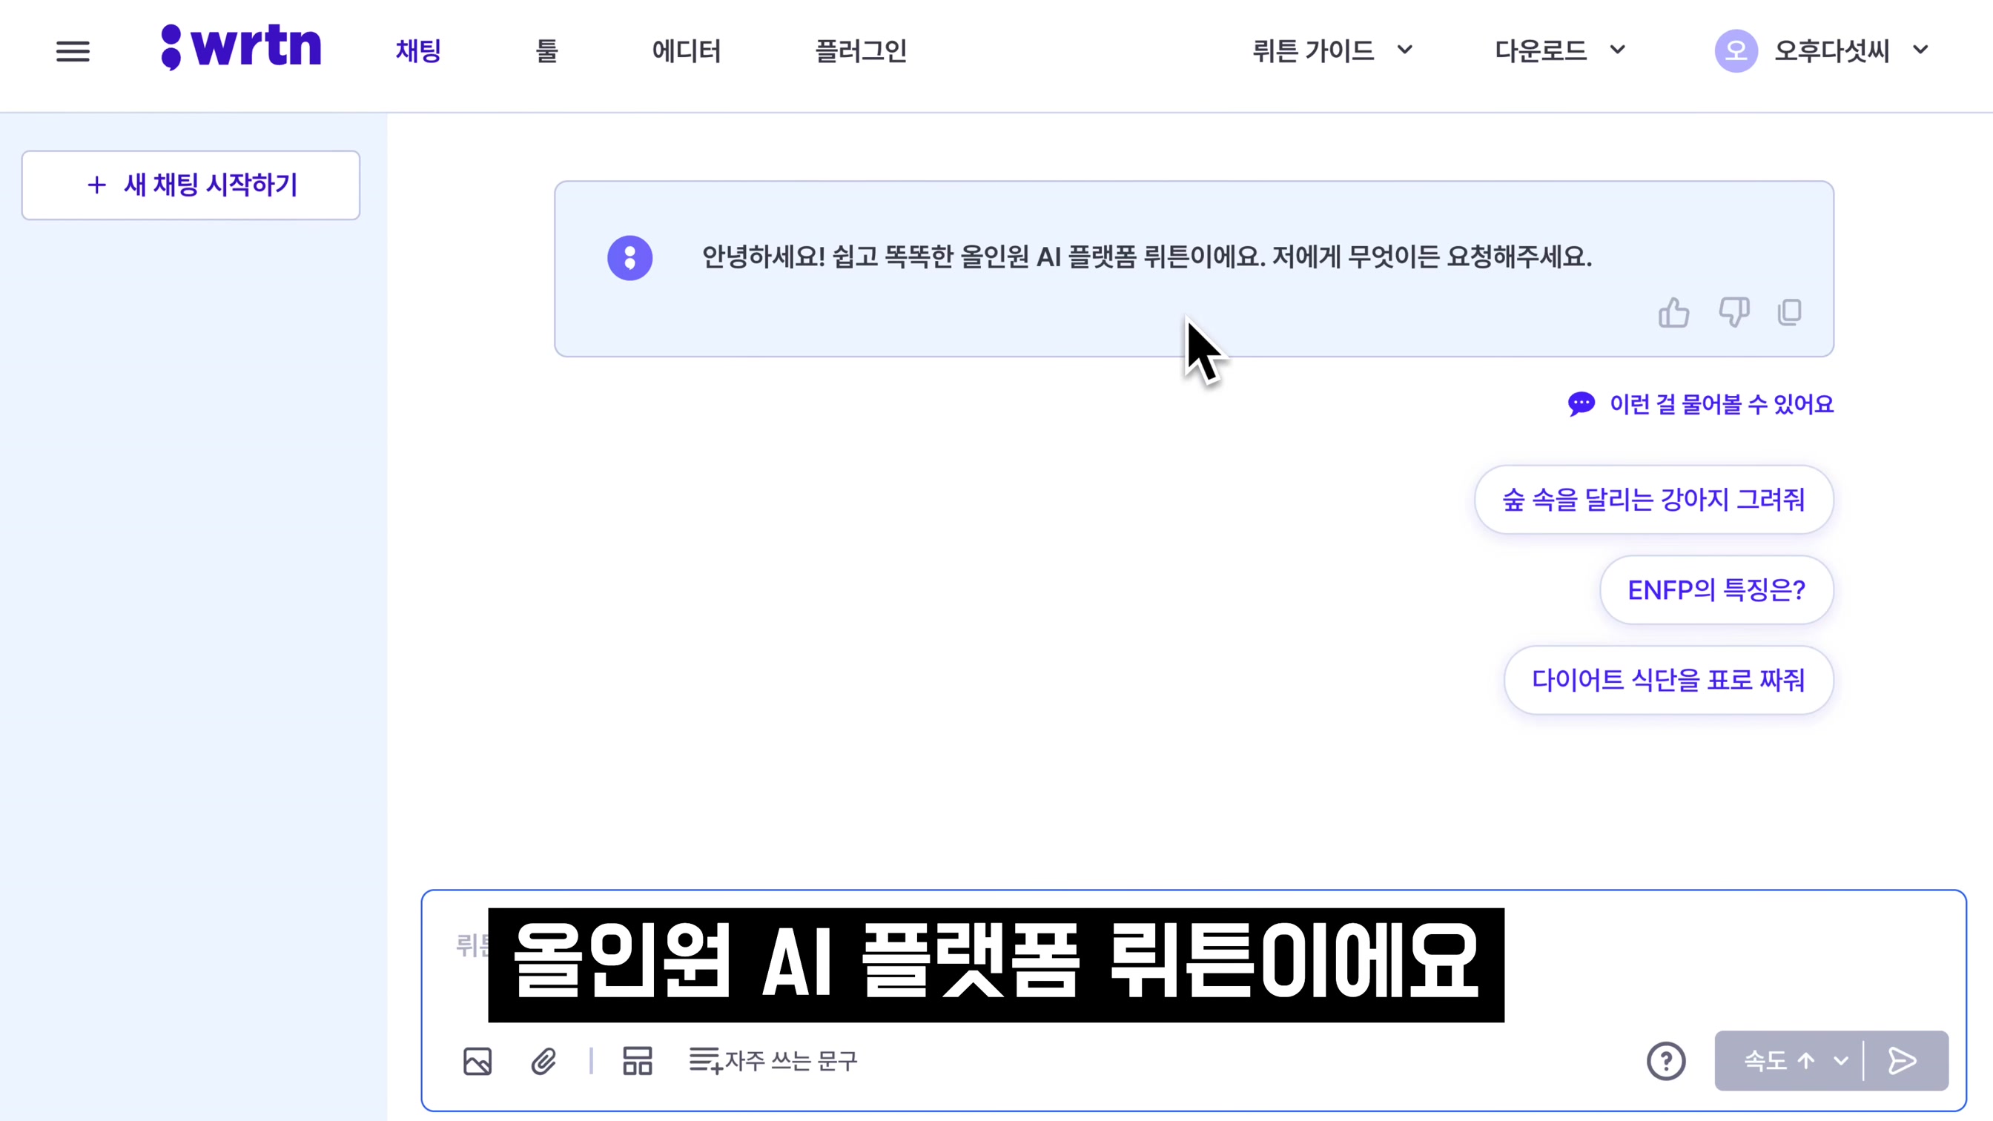The height and width of the screenshot is (1121, 1993).
Task: Select suggestion ENFP의 특징은?
Action: pos(1716,590)
